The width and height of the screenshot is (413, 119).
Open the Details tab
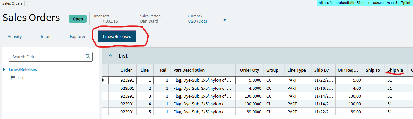[x=46, y=37]
